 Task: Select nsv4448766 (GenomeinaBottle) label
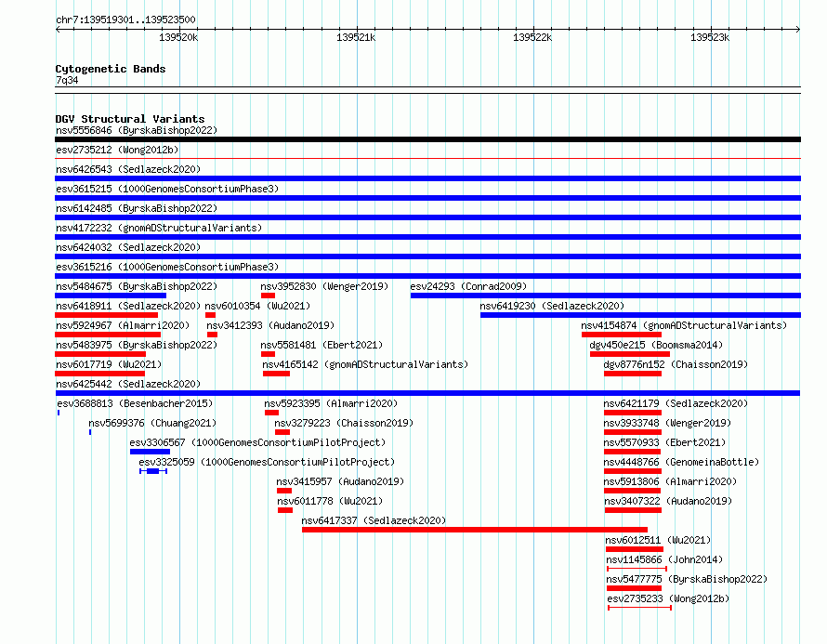pyautogui.click(x=681, y=462)
